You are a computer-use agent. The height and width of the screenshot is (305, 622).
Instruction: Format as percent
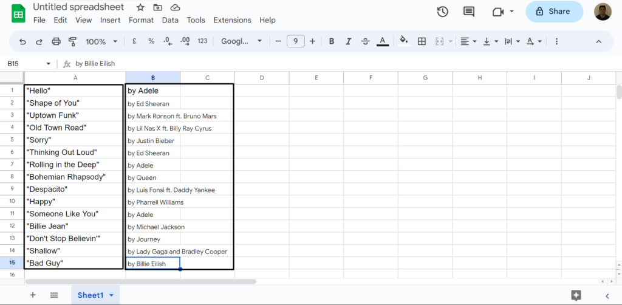tap(151, 41)
